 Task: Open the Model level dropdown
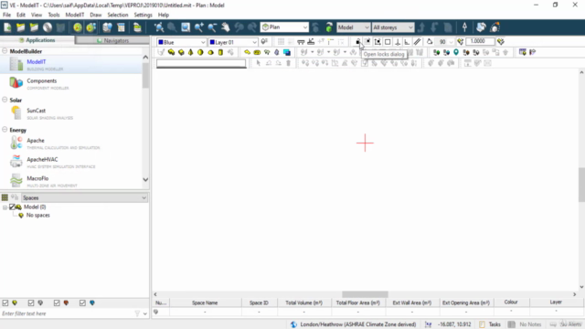pos(353,27)
